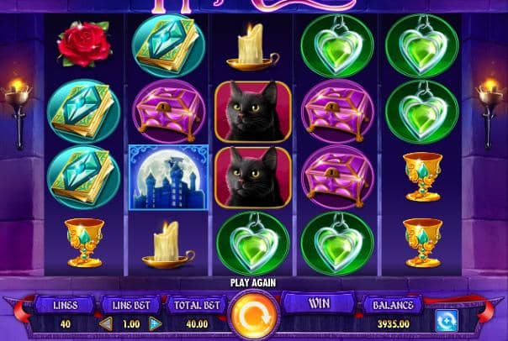Click the red rose symbol

(x=84, y=44)
